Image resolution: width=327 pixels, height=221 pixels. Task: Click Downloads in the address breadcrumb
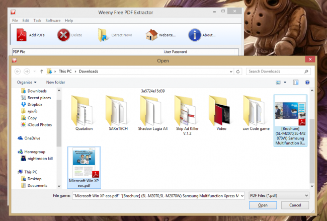(x=89, y=71)
